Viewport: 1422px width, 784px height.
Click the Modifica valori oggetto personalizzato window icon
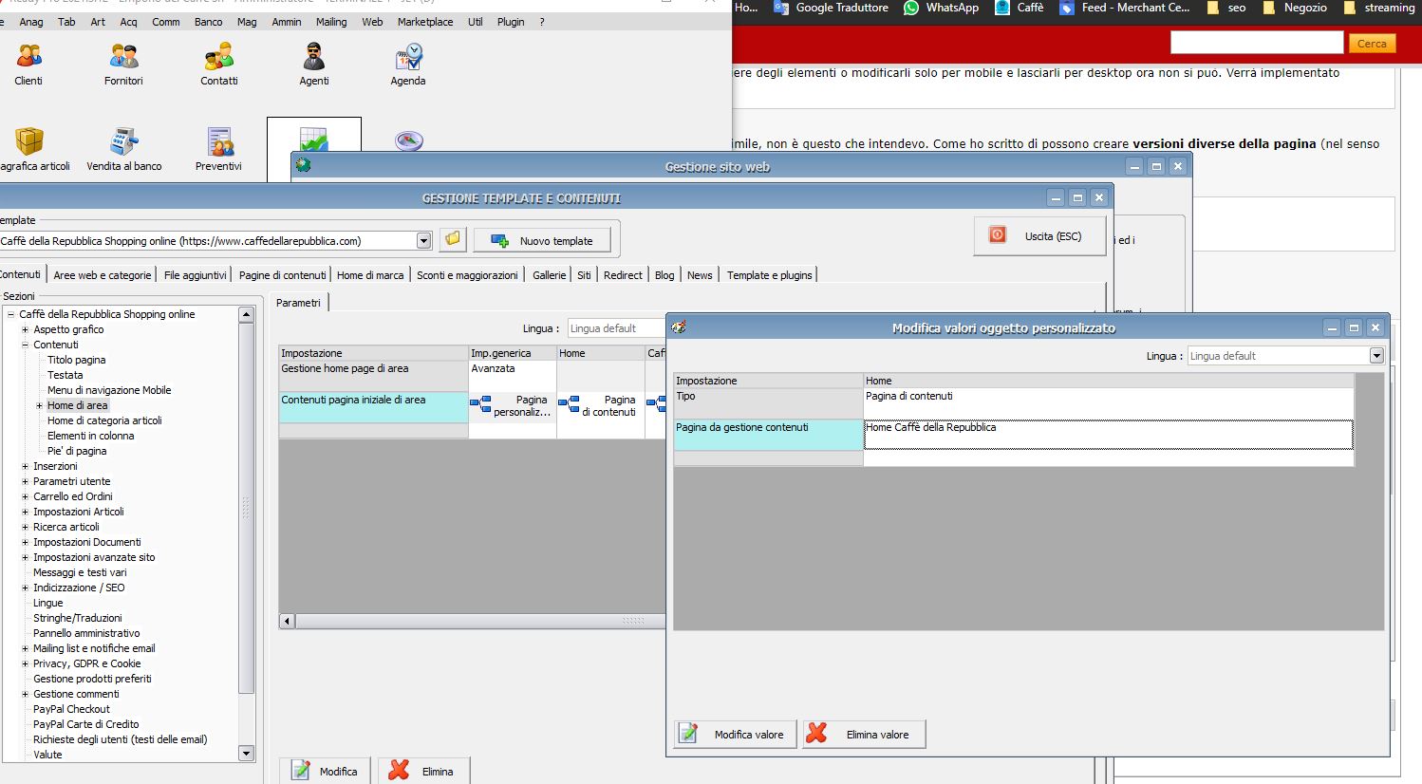[x=679, y=327]
